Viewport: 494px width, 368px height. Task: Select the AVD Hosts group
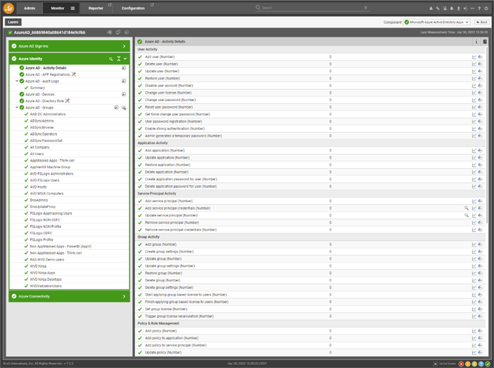[38, 187]
